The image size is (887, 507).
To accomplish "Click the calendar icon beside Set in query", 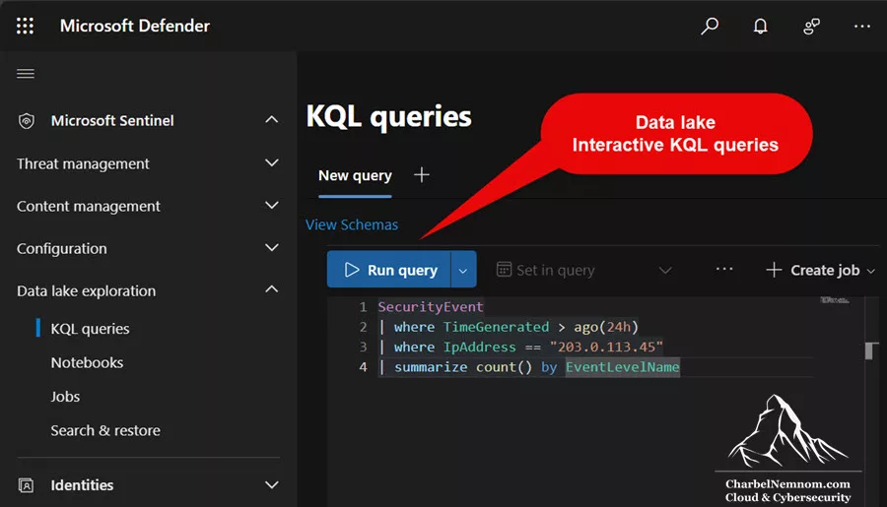I will pos(504,270).
